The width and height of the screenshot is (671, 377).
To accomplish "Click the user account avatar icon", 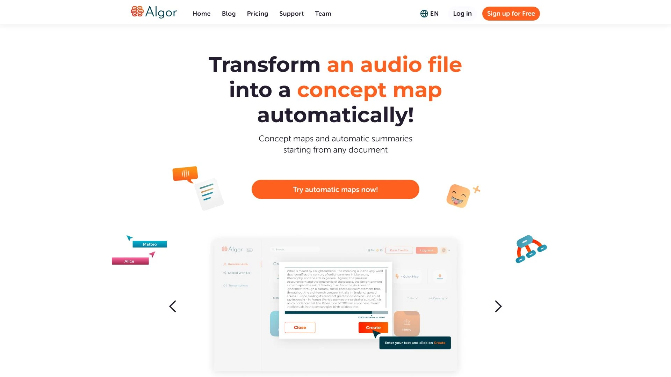I will [x=443, y=250].
